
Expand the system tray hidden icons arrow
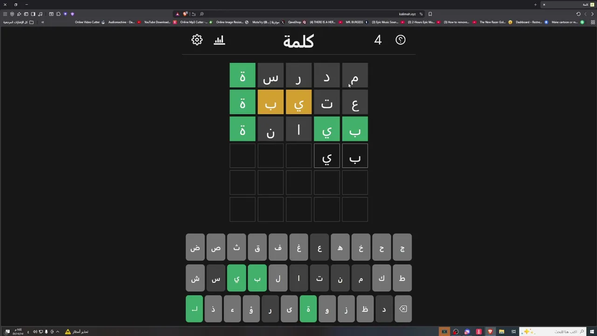[x=57, y=331]
